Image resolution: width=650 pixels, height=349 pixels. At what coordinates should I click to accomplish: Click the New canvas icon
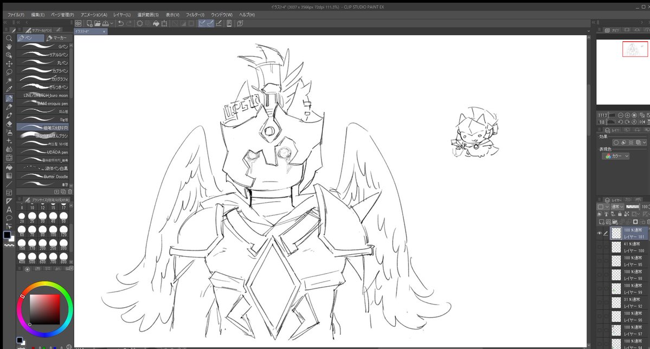[89, 23]
